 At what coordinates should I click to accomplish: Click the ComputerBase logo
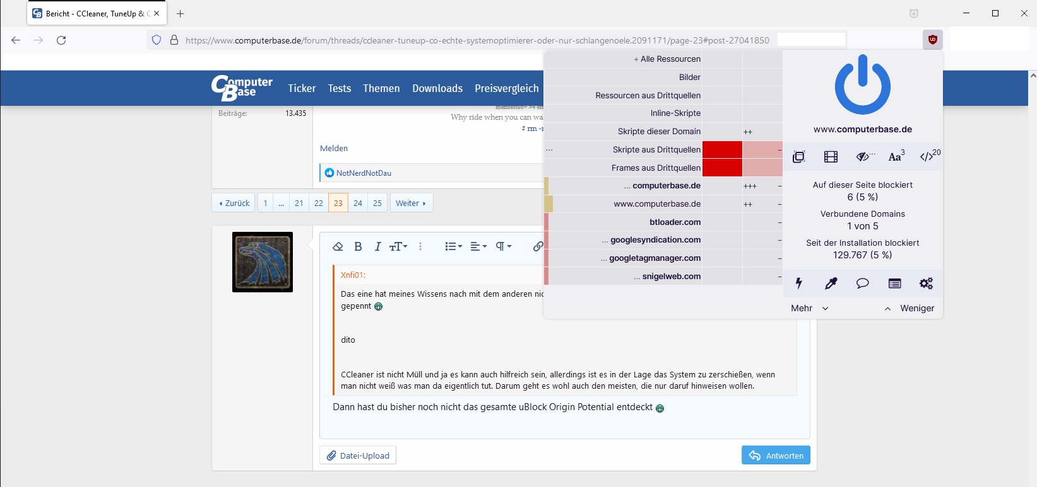tap(242, 88)
